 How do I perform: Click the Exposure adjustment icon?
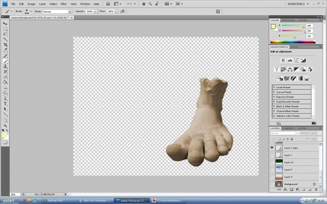(303, 60)
